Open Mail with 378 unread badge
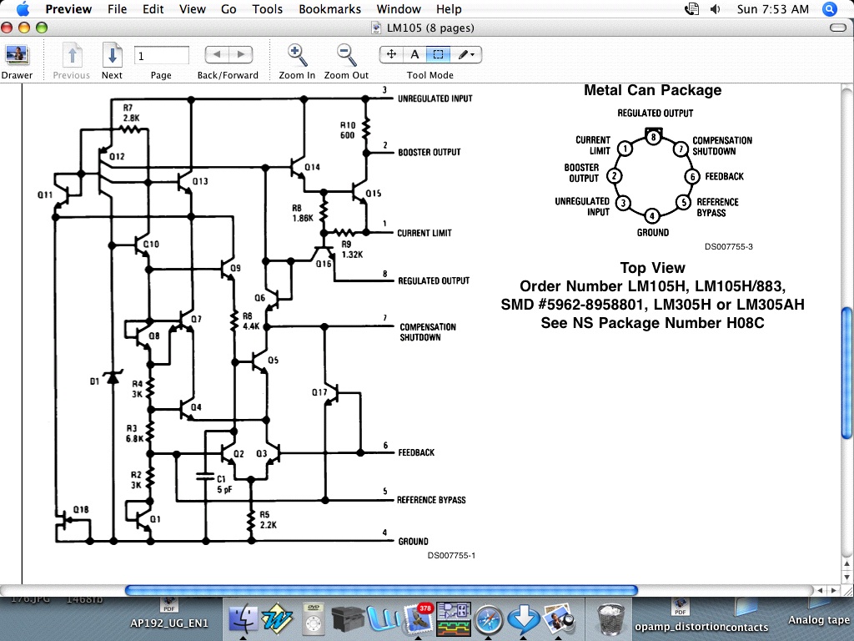 [419, 619]
